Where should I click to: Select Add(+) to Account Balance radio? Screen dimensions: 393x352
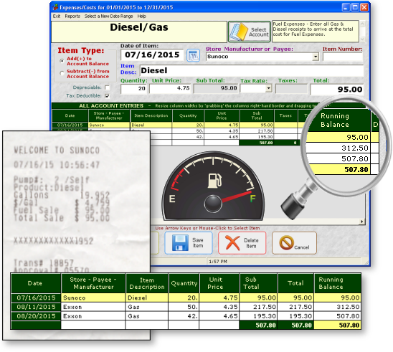[x=62, y=61]
